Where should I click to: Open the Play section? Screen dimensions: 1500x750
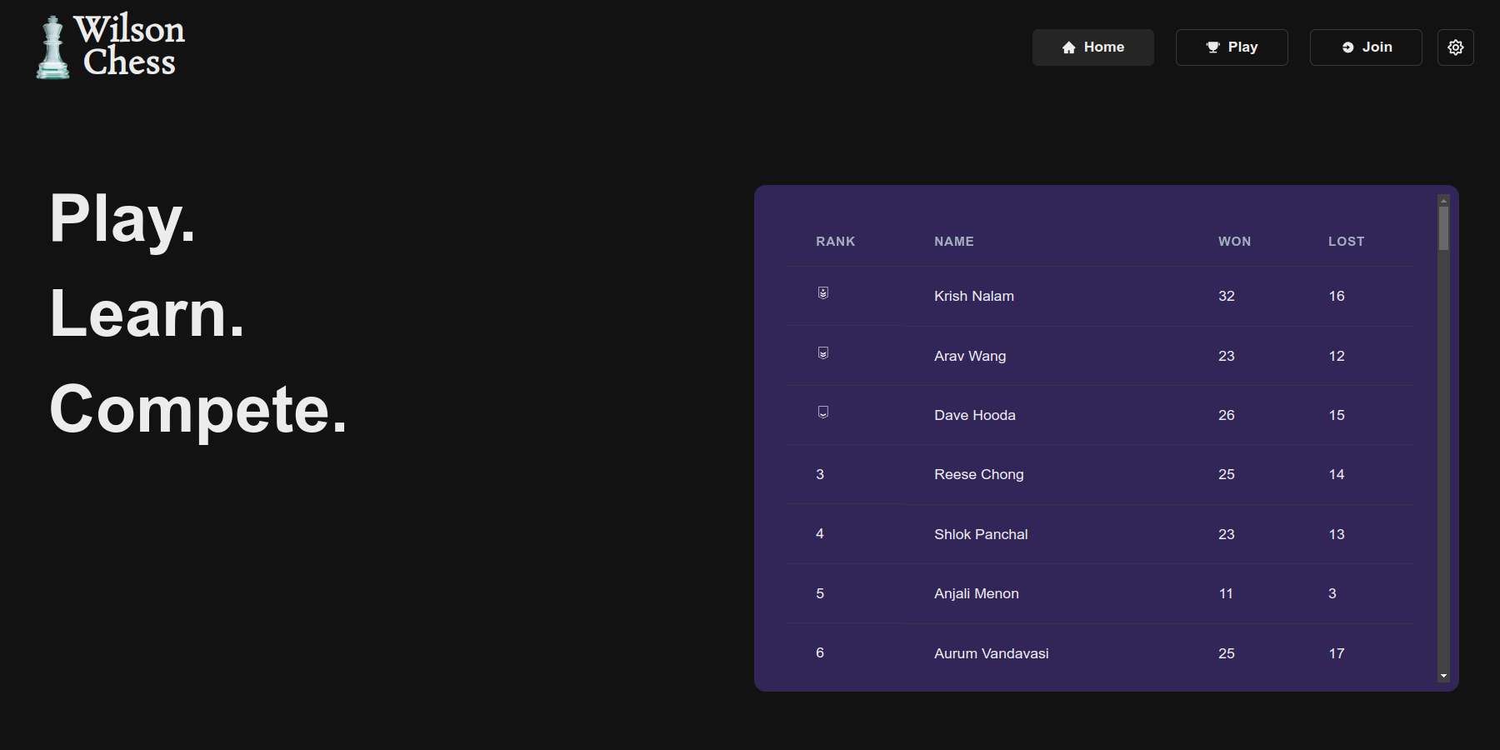(x=1231, y=47)
